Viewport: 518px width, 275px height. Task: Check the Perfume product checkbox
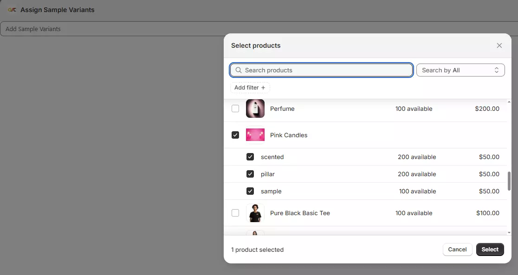[x=235, y=109]
